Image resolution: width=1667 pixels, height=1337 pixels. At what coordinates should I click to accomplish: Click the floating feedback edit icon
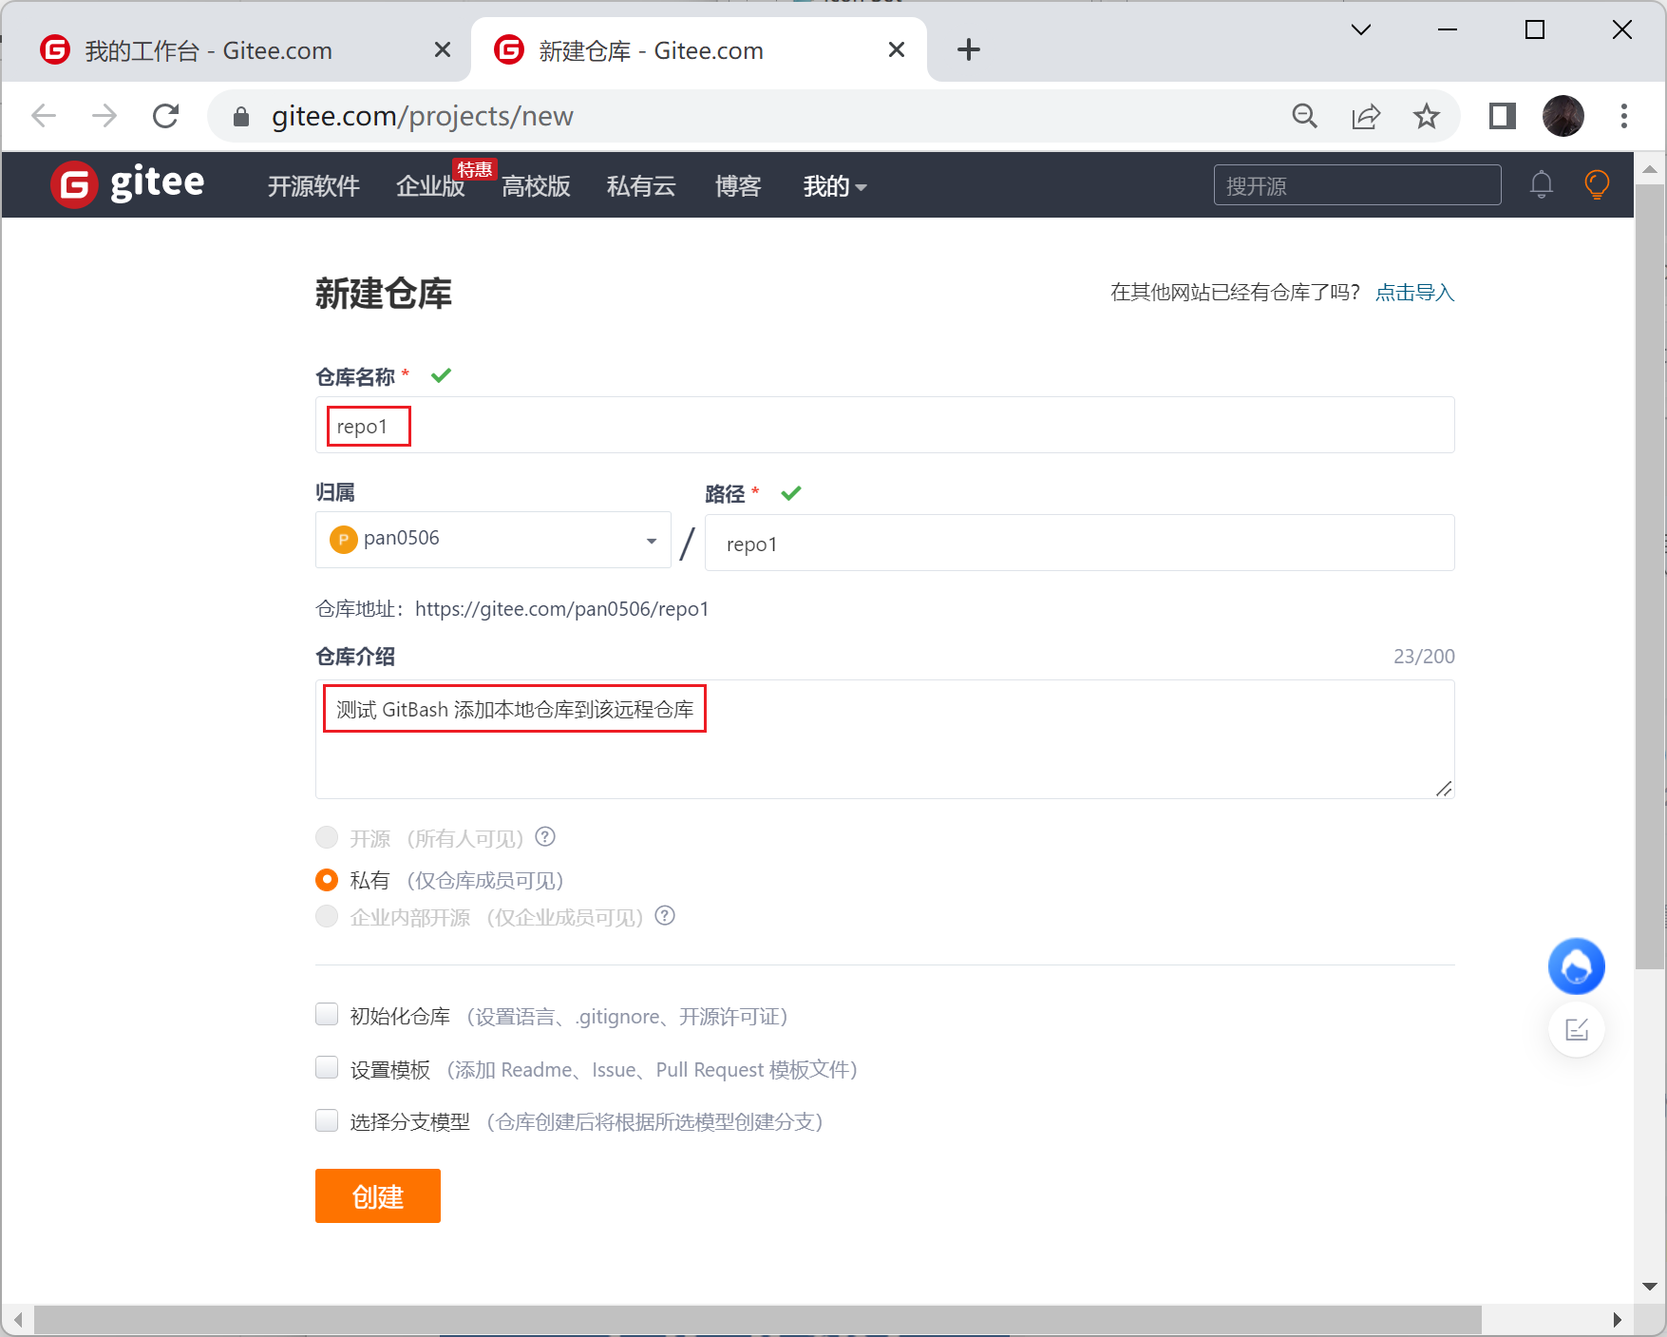(x=1576, y=1029)
